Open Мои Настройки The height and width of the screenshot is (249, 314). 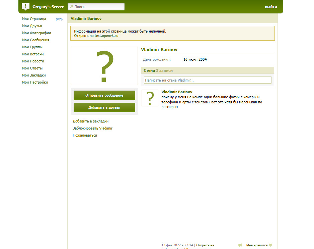(35, 82)
